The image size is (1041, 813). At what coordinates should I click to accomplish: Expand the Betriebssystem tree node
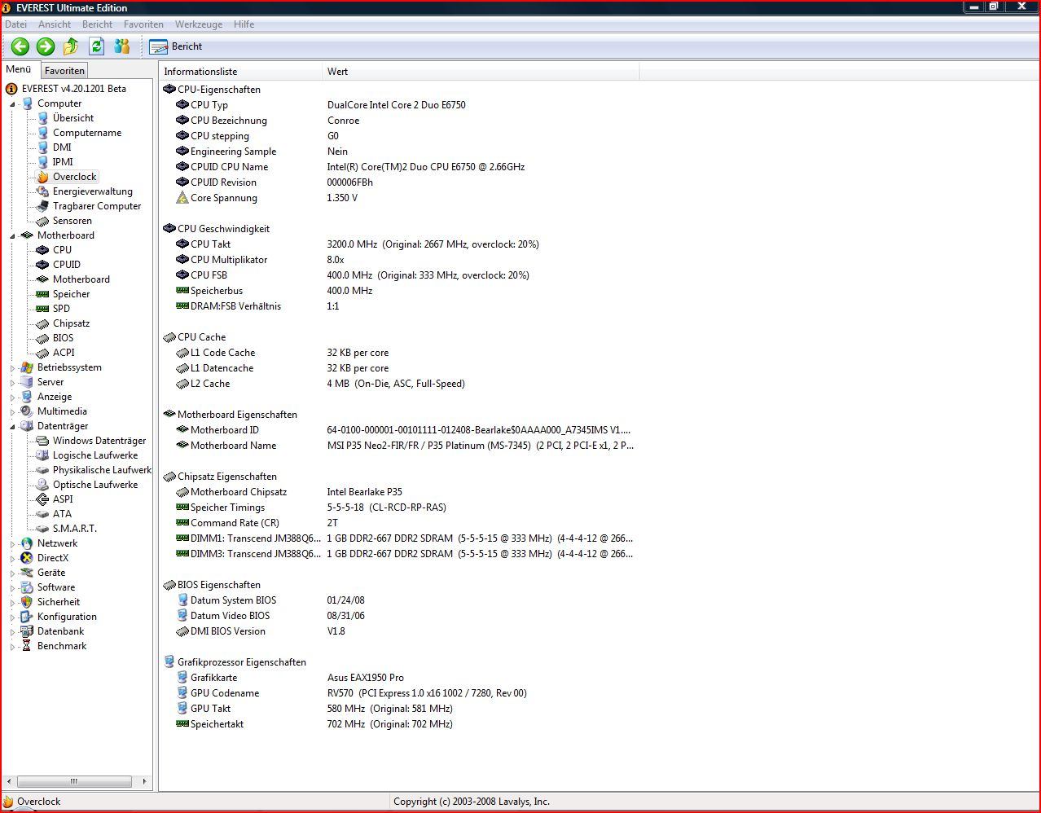(x=12, y=368)
